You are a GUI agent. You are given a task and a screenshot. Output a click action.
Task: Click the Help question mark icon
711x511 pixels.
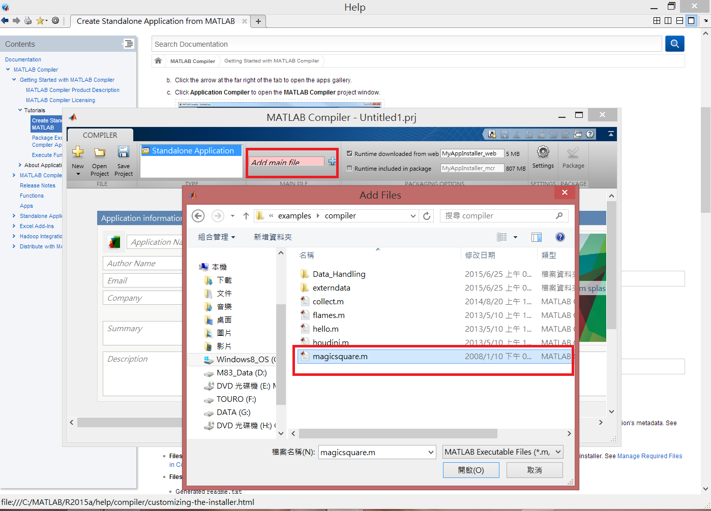click(x=590, y=134)
